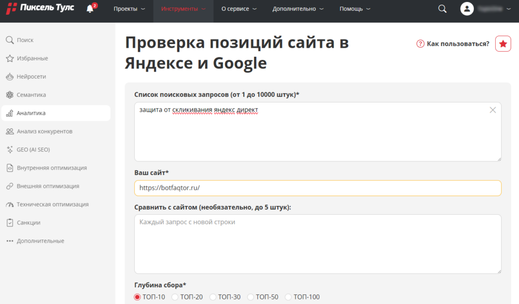This screenshot has width=519, height=304.
Task: Open notifications bell icon
Action: 90,9
